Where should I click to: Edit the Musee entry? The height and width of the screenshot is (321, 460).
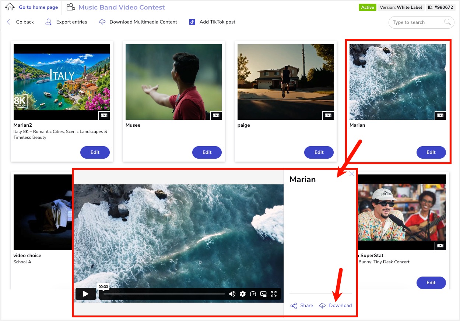click(x=207, y=152)
